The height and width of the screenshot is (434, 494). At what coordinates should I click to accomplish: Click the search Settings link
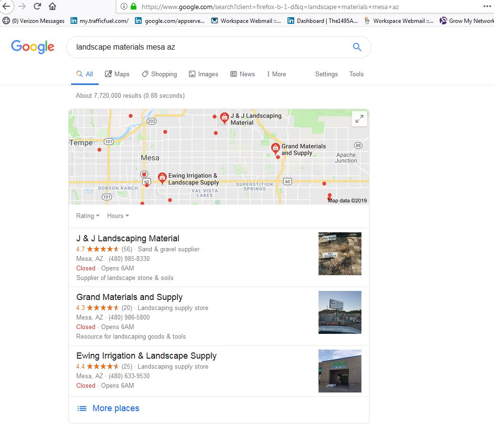(x=326, y=74)
